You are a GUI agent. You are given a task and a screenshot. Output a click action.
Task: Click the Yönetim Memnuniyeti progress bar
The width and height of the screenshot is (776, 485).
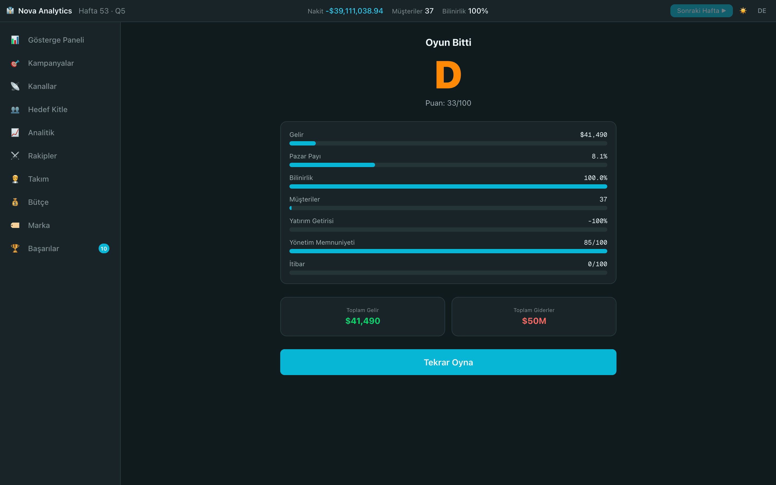click(448, 251)
